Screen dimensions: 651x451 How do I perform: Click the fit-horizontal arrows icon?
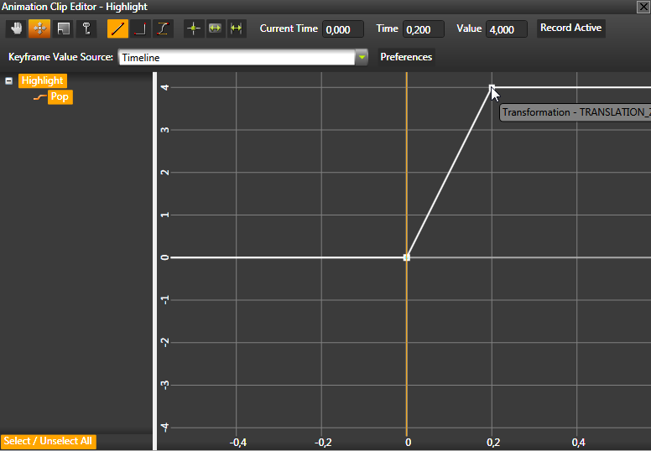(x=215, y=29)
